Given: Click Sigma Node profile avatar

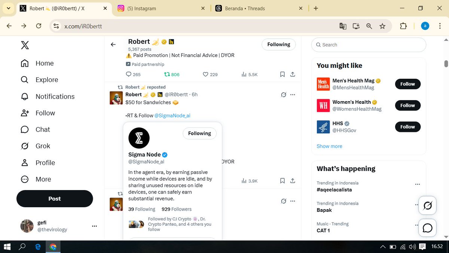Looking at the screenshot, I should [139, 138].
